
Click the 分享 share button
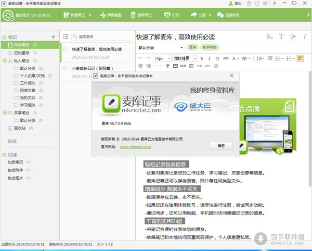tap(198, 15)
